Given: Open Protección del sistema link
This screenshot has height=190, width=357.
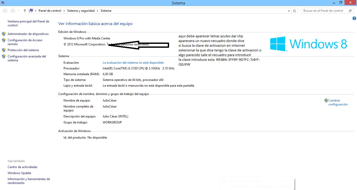Looking at the screenshot, I should 23,50.
